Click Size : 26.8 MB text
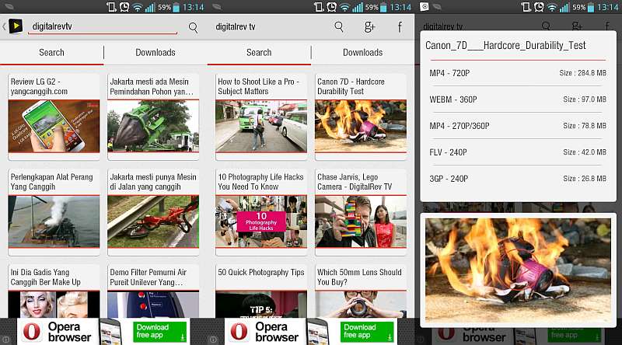Viewport: 622px width, 345px height. tap(585, 179)
